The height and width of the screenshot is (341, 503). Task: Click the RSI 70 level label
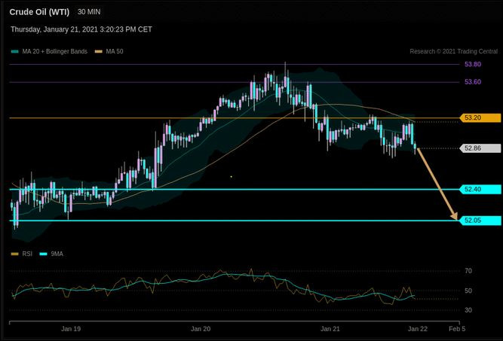point(468,271)
